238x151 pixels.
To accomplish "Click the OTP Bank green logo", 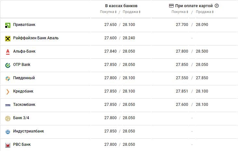I will pyautogui.click(x=8, y=65).
